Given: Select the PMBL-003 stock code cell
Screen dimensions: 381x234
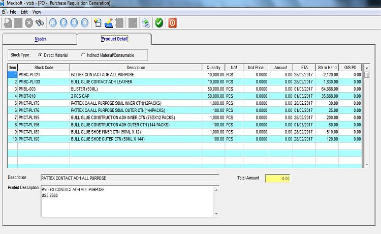Looking at the screenshot, I should [44, 89].
